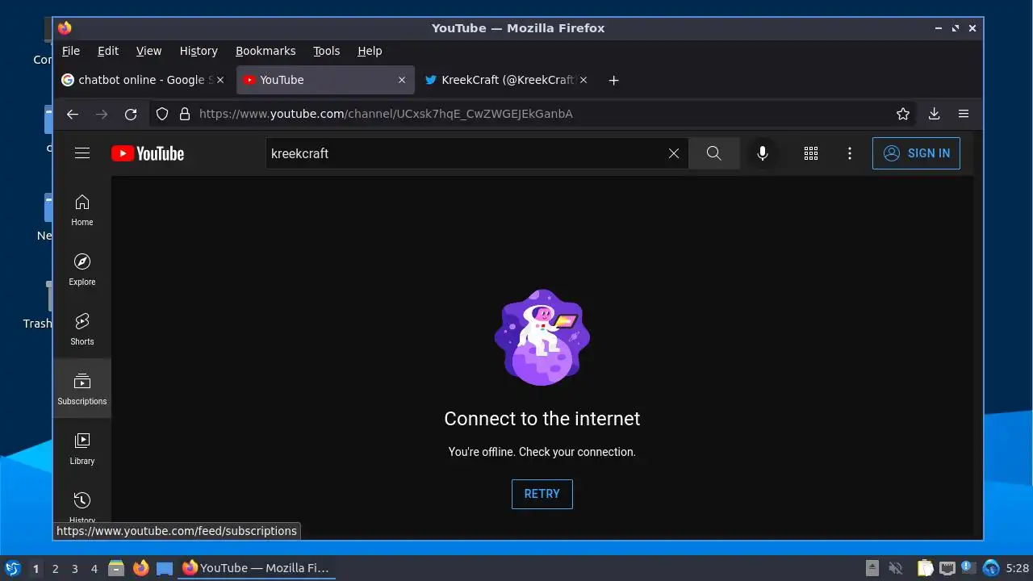This screenshot has width=1033, height=581.
Task: Open the History menu
Action: tap(199, 51)
